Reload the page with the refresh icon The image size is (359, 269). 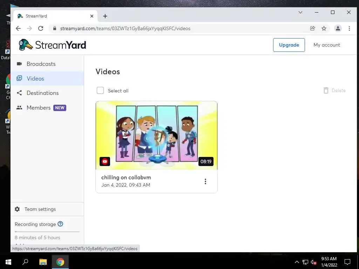click(x=41, y=28)
